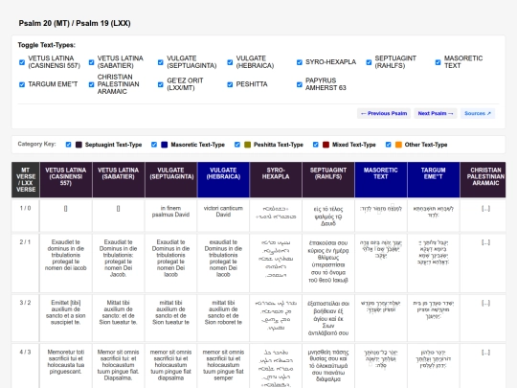Select verse number cell '3 / 2'
517x388 pixels.
click(26, 318)
